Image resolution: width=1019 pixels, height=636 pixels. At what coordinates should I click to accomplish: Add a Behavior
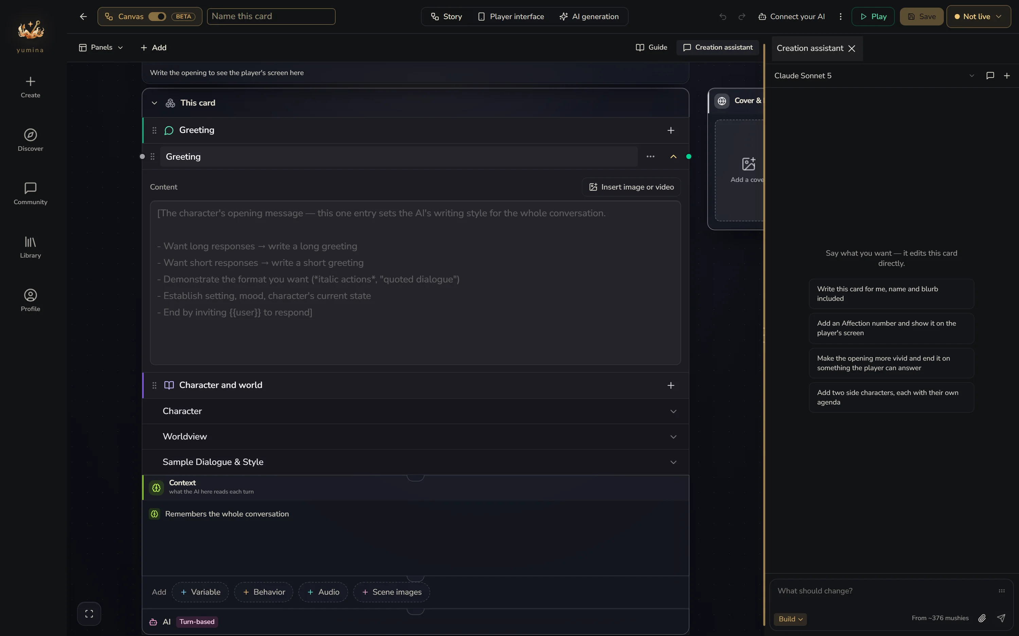264,592
